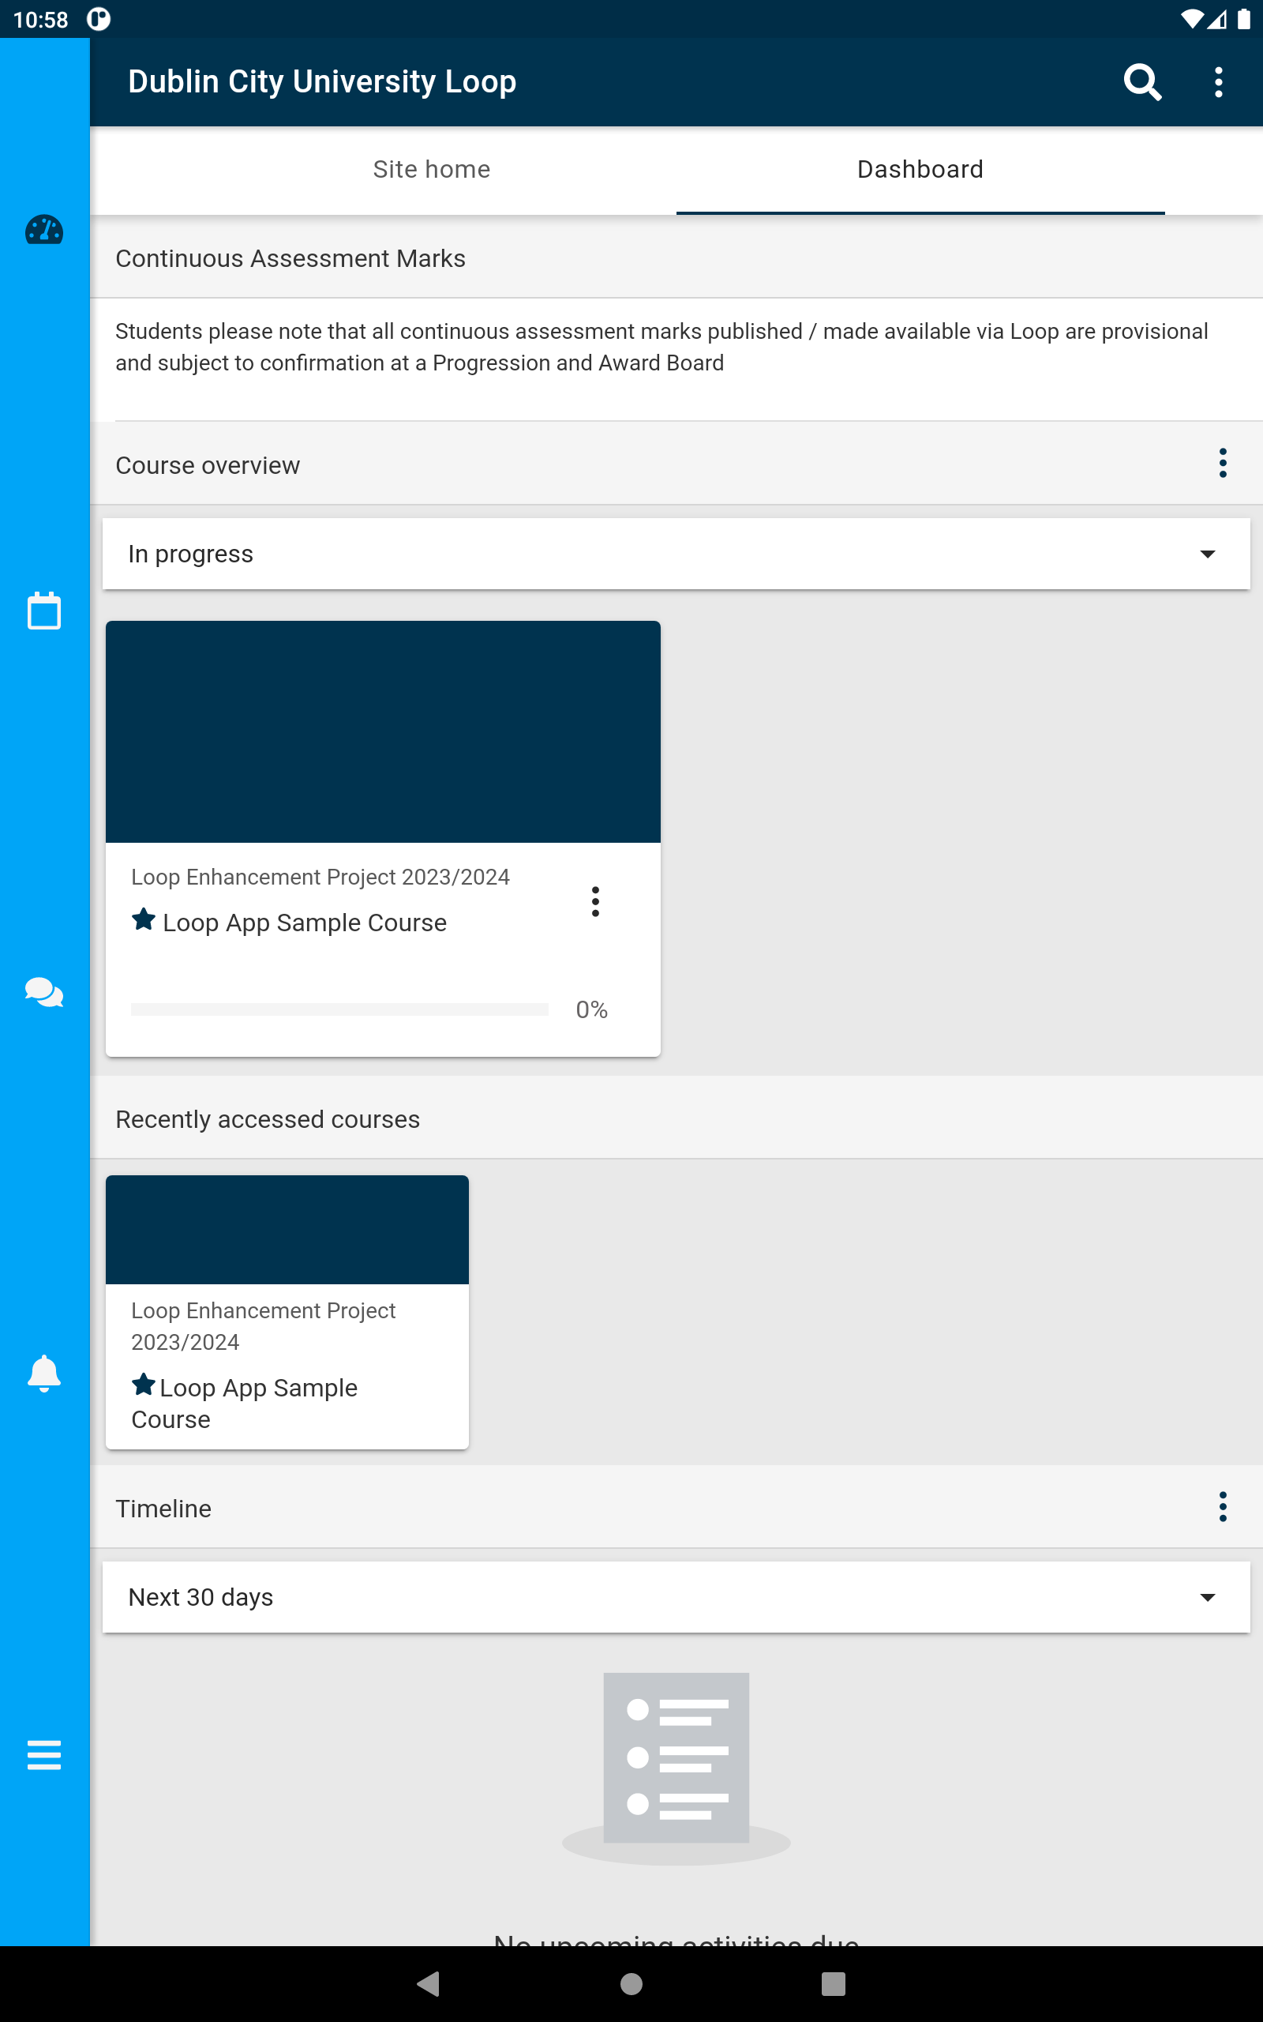Image resolution: width=1263 pixels, height=2022 pixels.
Task: Open Timeline block options menu
Action: (1223, 1506)
